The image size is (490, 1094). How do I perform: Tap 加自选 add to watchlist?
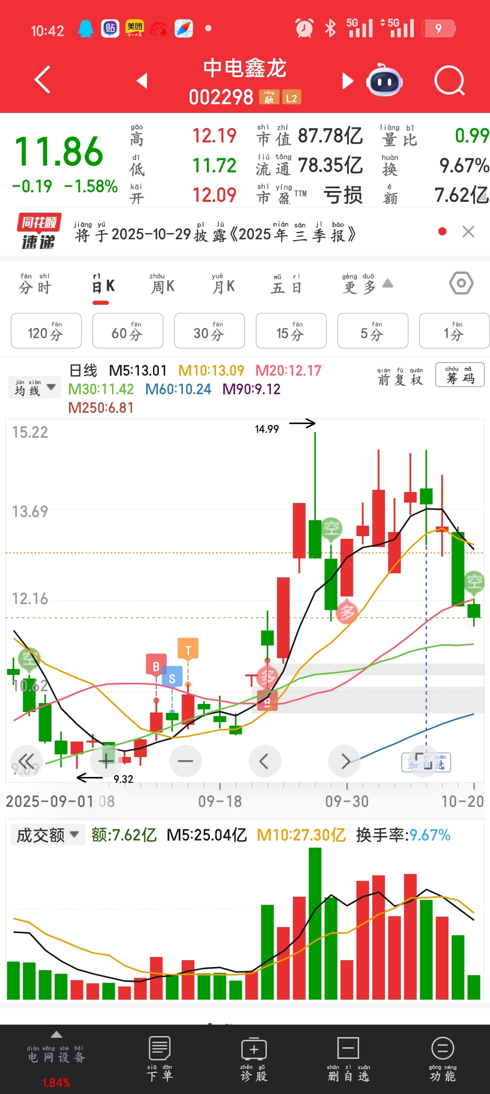(x=426, y=762)
